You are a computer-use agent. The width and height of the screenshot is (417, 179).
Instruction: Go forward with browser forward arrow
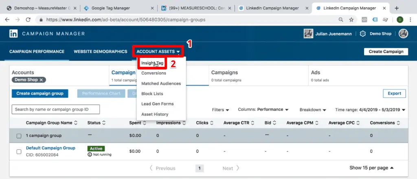[18, 20]
